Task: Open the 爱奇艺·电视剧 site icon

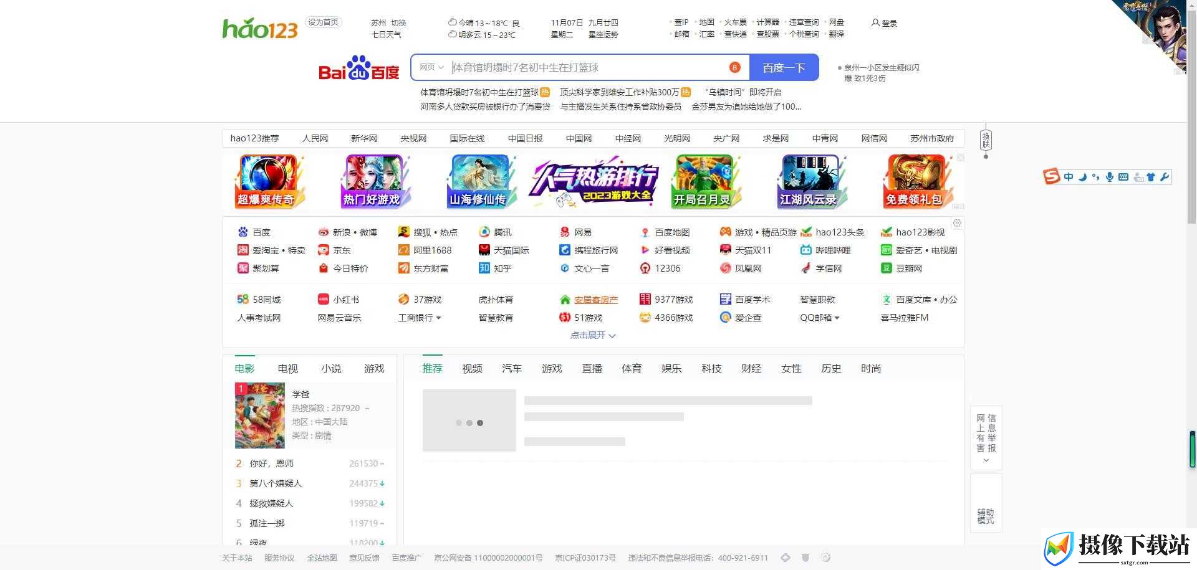Action: pos(886,250)
